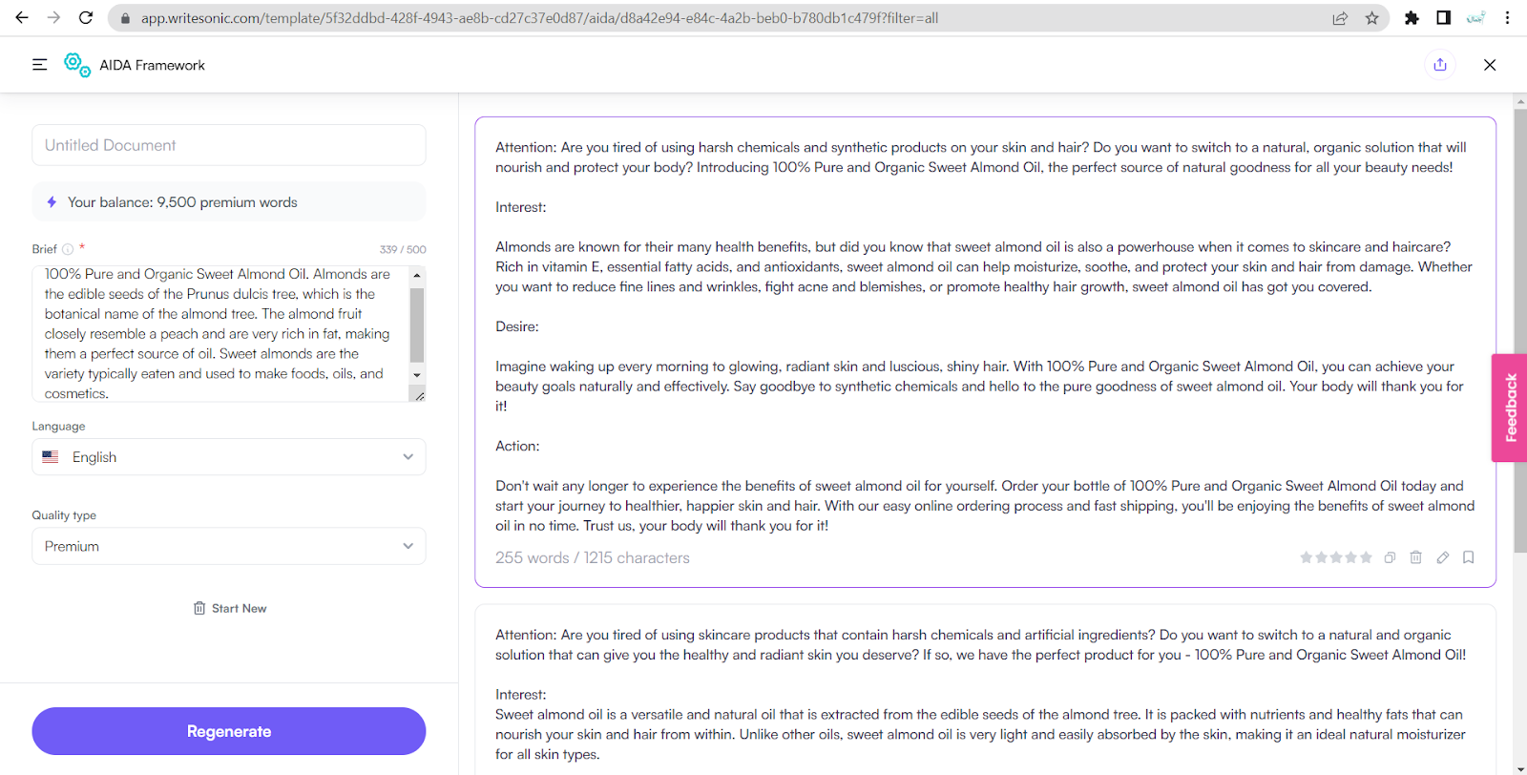The height and width of the screenshot is (775, 1527).
Task: Rate the first output three stars
Action: 1336,557
